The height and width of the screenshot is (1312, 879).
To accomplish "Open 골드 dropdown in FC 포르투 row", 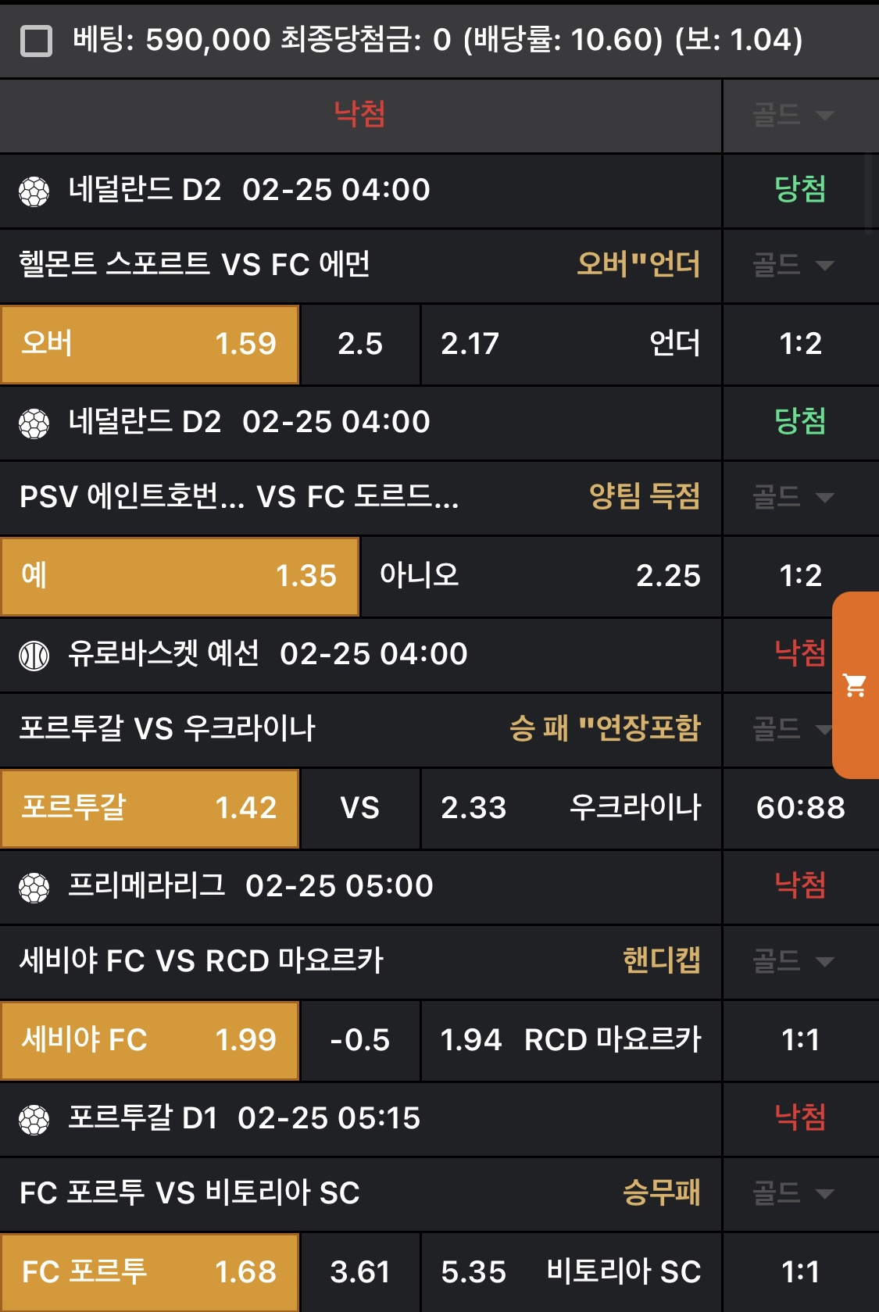I will 792,1193.
